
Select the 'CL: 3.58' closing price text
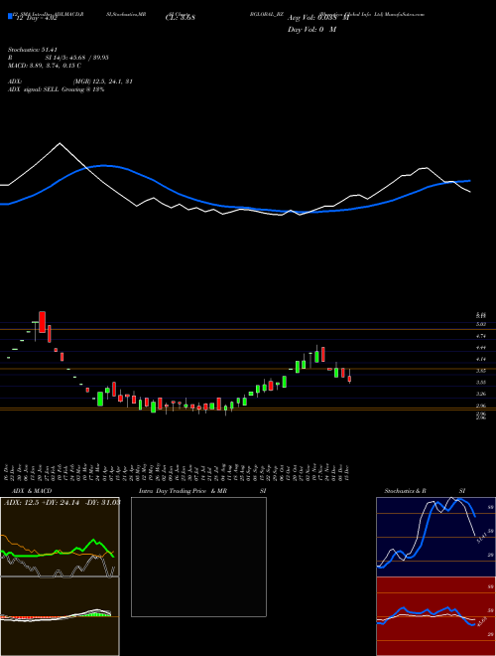(181, 18)
